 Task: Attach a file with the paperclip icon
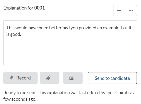pyautogui.click(x=50, y=78)
